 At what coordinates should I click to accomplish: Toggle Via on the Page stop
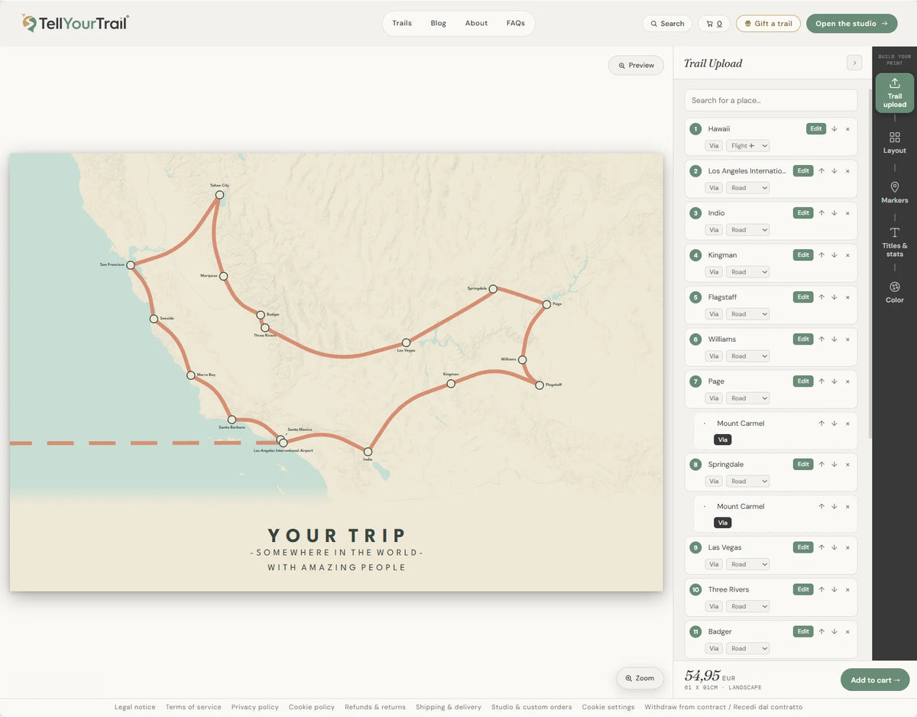[x=714, y=397]
